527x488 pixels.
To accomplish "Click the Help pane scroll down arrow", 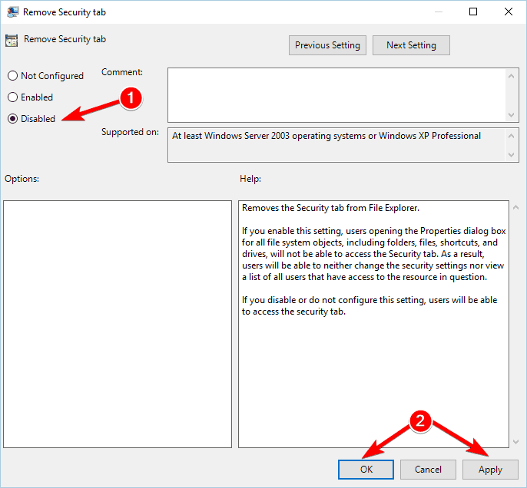I will pyautogui.click(x=516, y=442).
